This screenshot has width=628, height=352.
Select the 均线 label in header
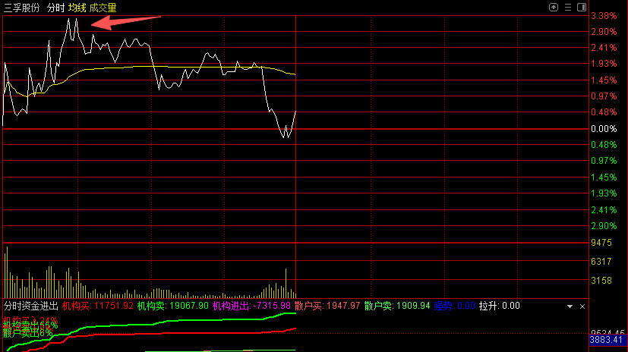pos(77,8)
